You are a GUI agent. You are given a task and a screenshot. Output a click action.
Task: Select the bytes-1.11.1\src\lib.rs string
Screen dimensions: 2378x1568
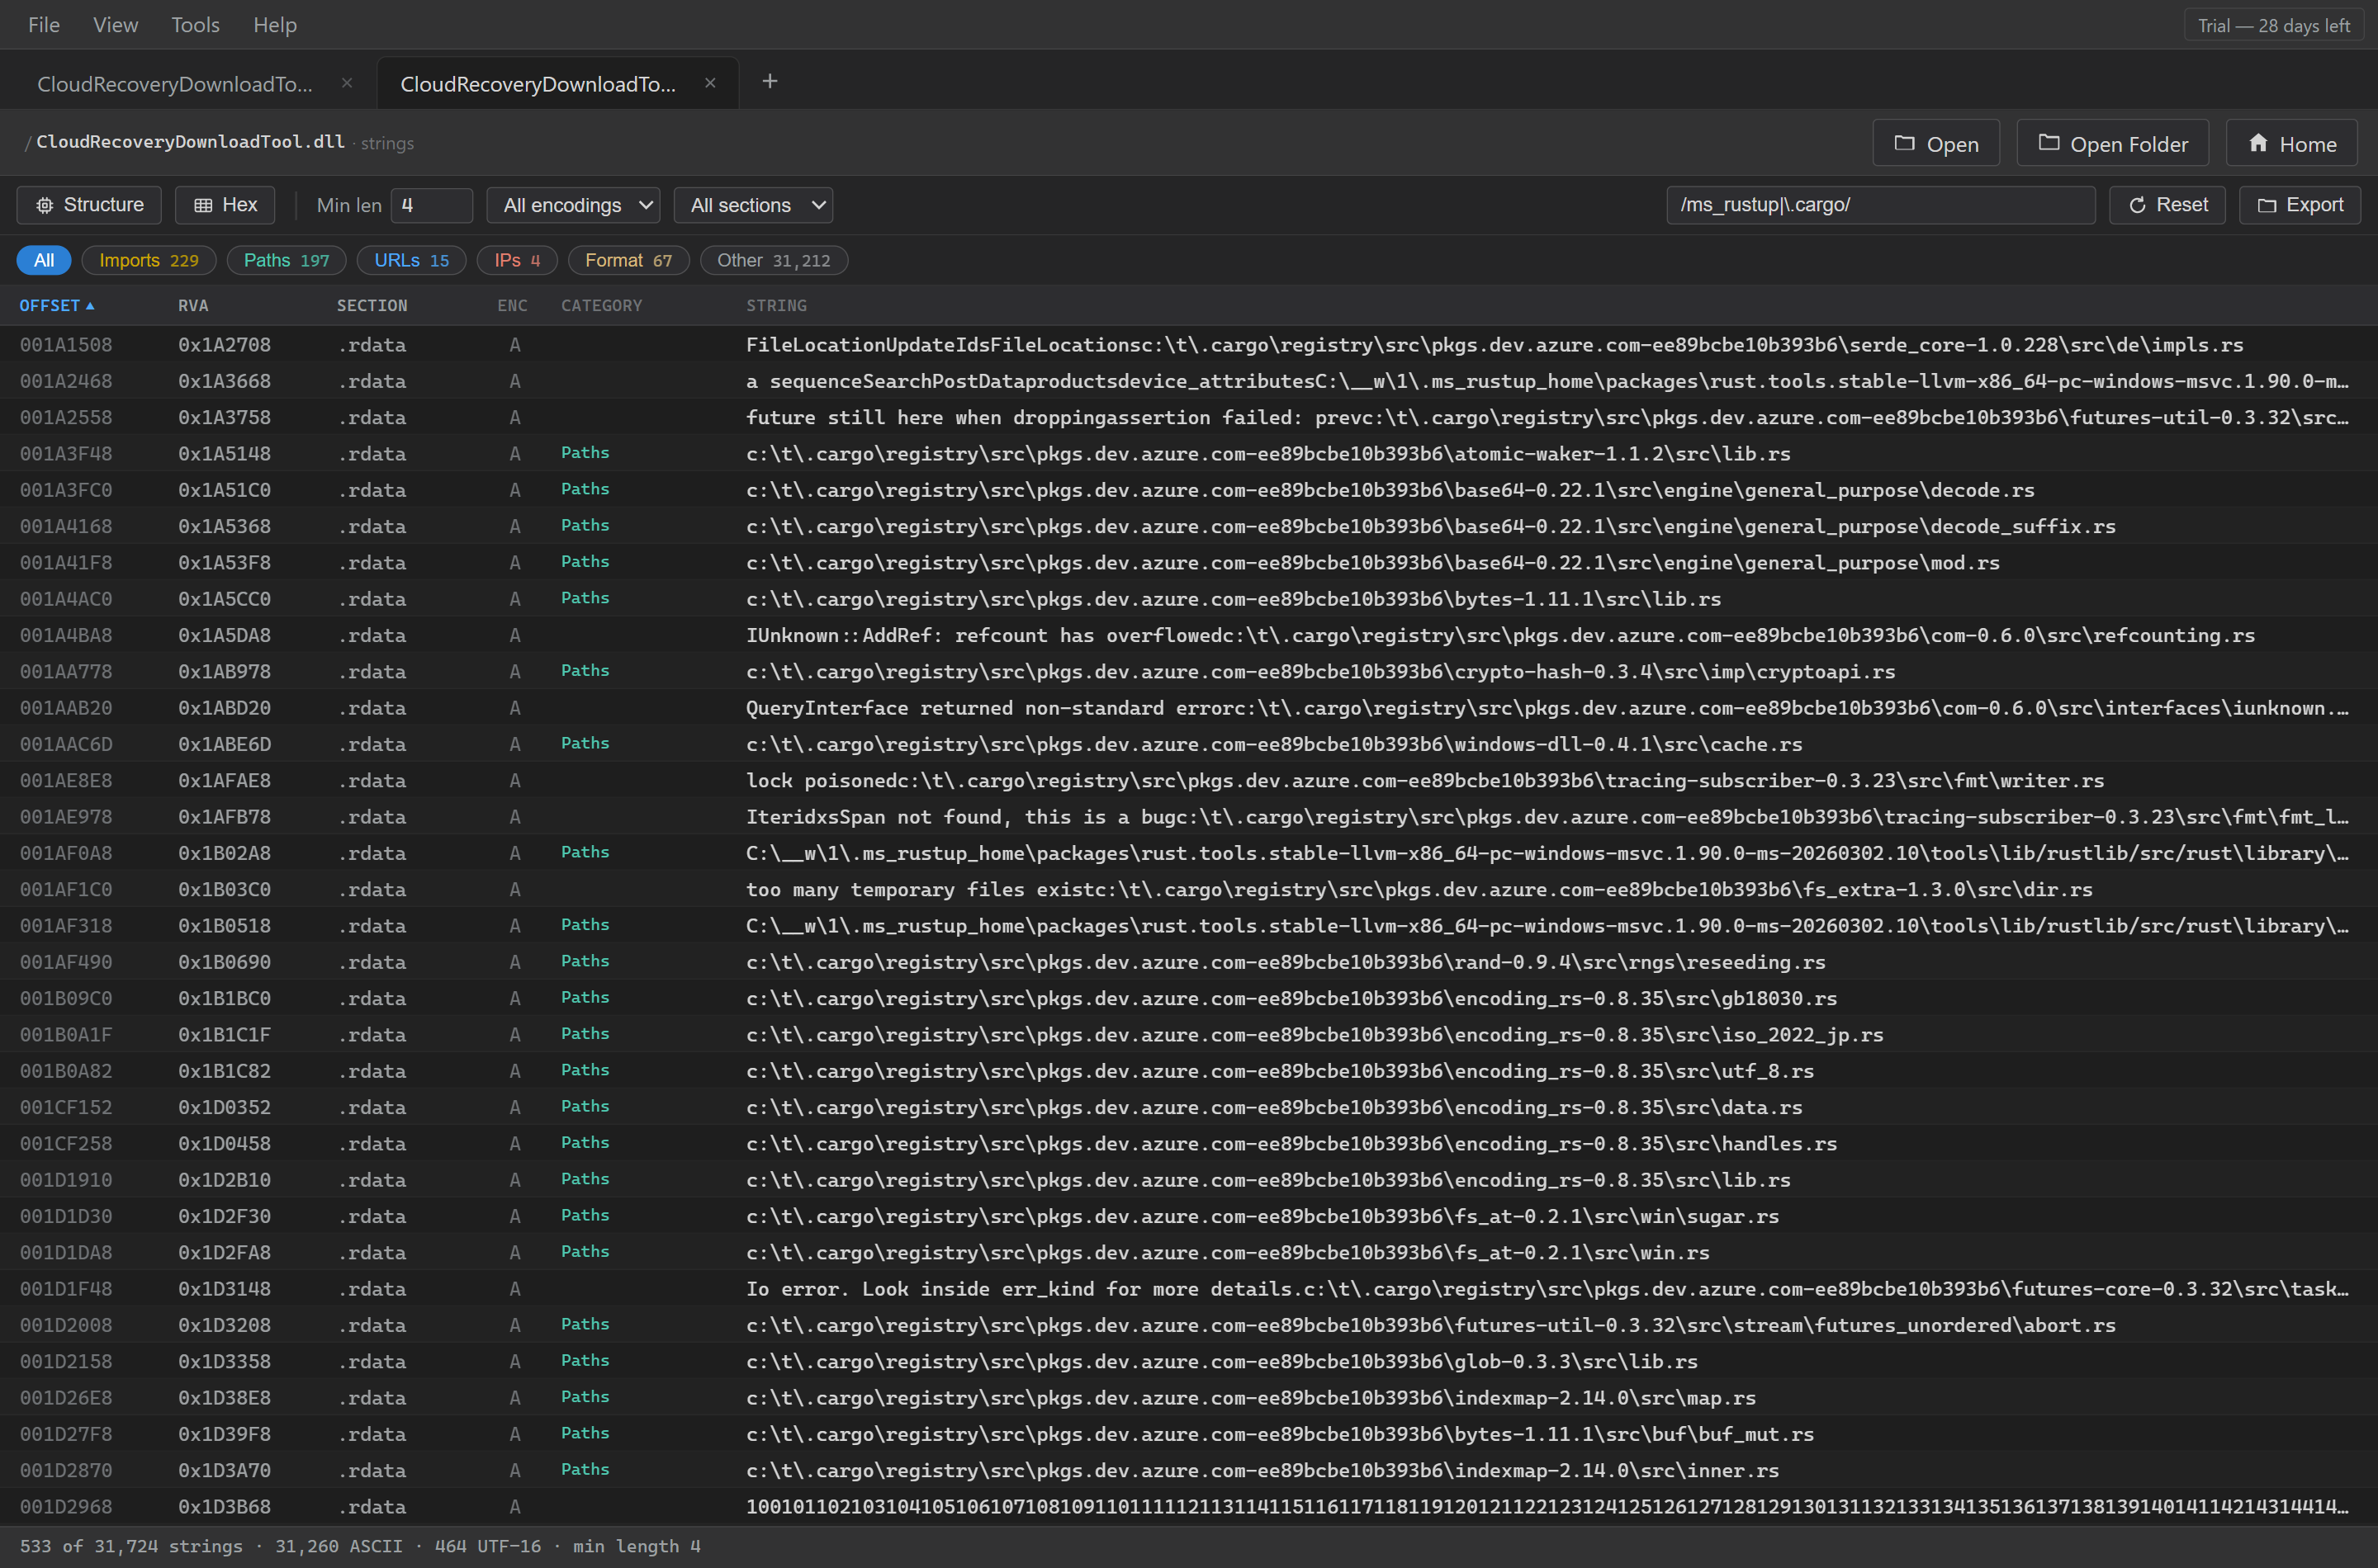[1234, 599]
